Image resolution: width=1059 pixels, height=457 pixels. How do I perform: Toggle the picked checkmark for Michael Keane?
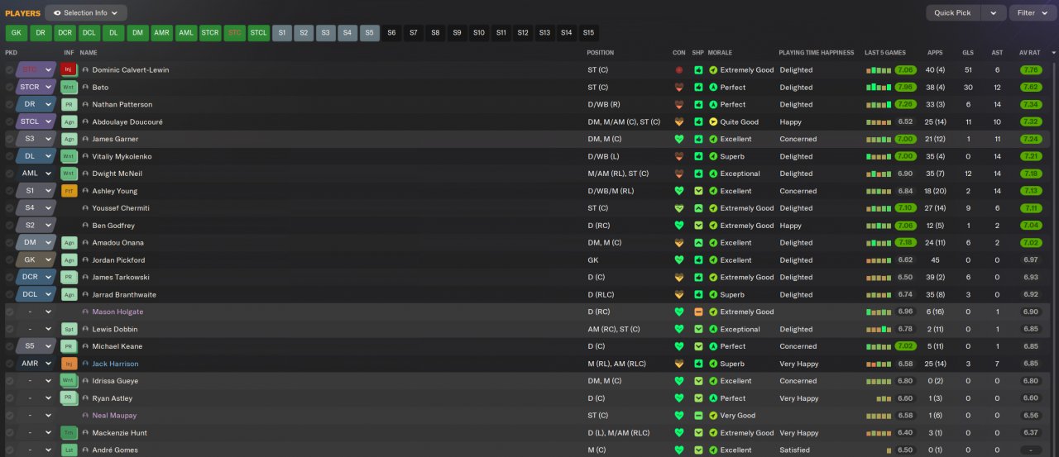tap(9, 346)
